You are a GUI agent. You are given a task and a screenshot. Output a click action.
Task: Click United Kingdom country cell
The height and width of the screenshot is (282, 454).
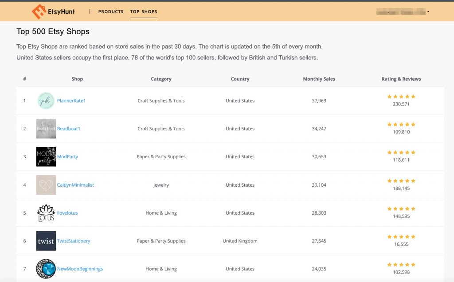[x=240, y=241]
